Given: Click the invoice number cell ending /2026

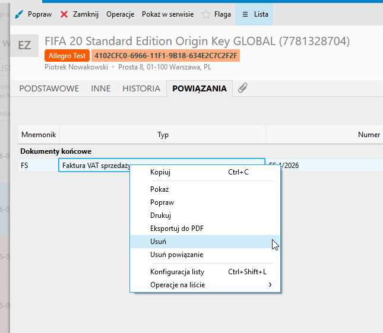Looking at the screenshot, I should coord(325,165).
